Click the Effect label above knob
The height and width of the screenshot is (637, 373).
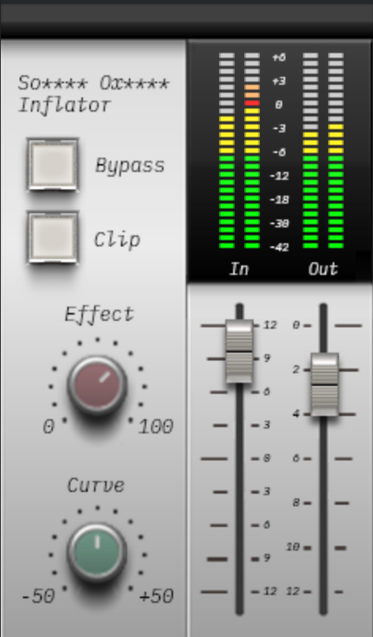pyautogui.click(x=100, y=315)
